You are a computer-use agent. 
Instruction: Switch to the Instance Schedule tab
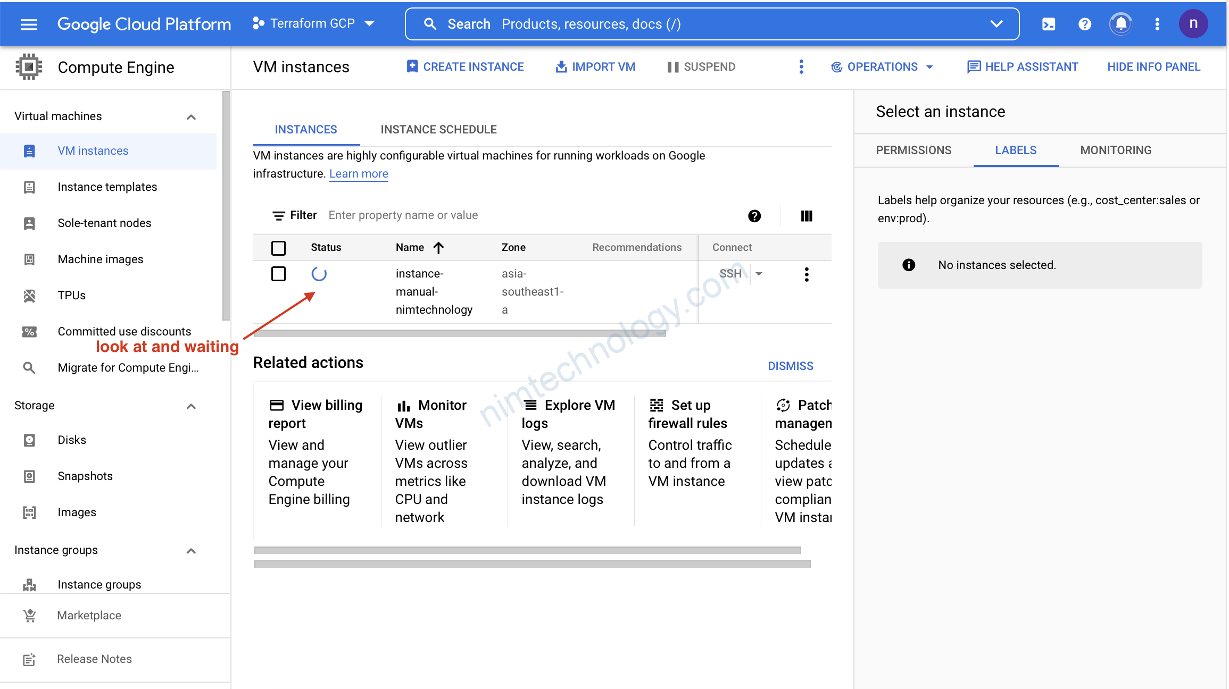(438, 129)
